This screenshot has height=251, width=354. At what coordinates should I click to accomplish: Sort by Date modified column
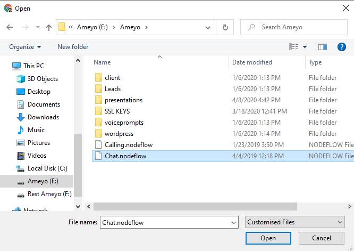(252, 62)
